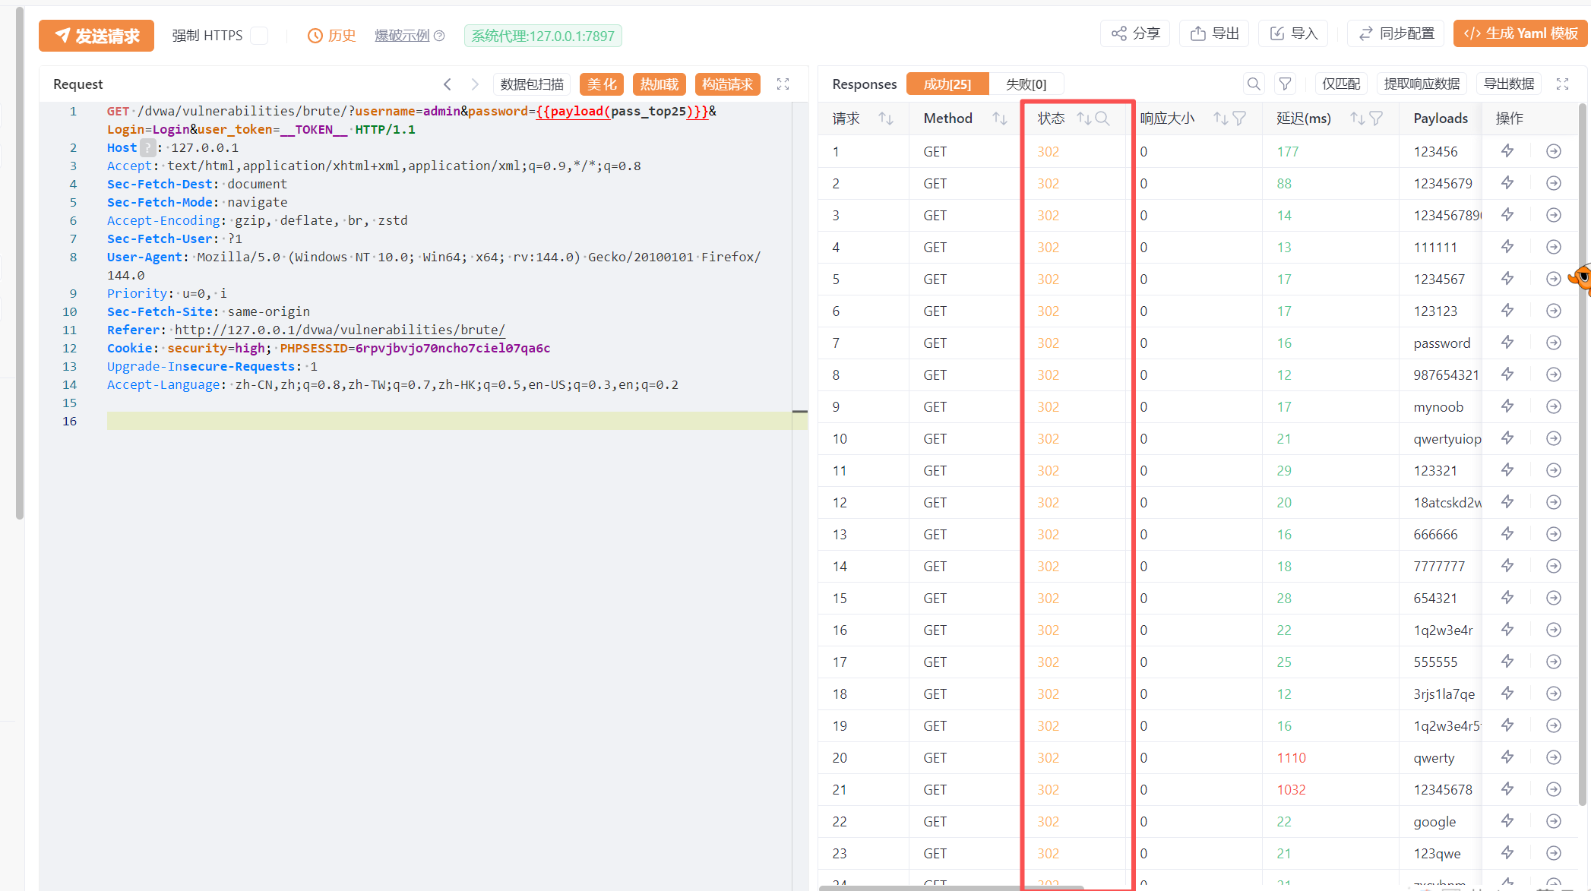
Task: Click the 发送请求 send button
Action: click(x=96, y=36)
